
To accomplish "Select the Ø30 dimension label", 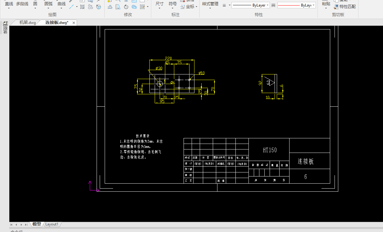I will coord(159,68).
